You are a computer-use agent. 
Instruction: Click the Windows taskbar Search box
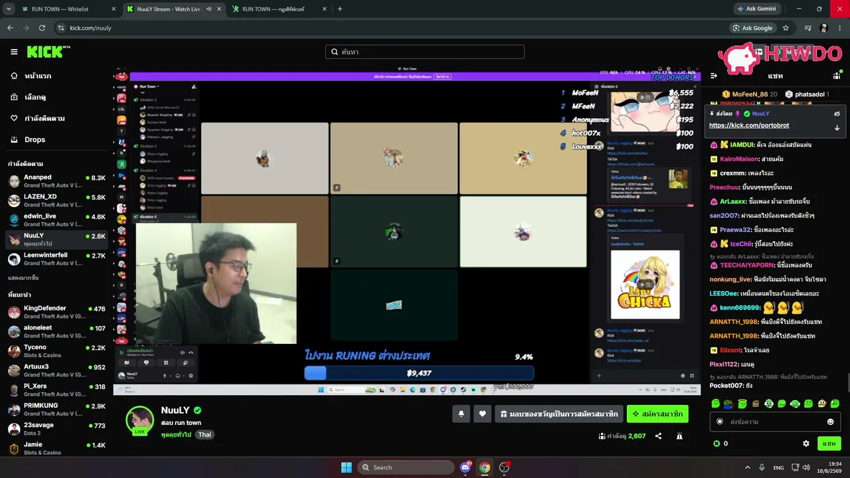pyautogui.click(x=406, y=467)
